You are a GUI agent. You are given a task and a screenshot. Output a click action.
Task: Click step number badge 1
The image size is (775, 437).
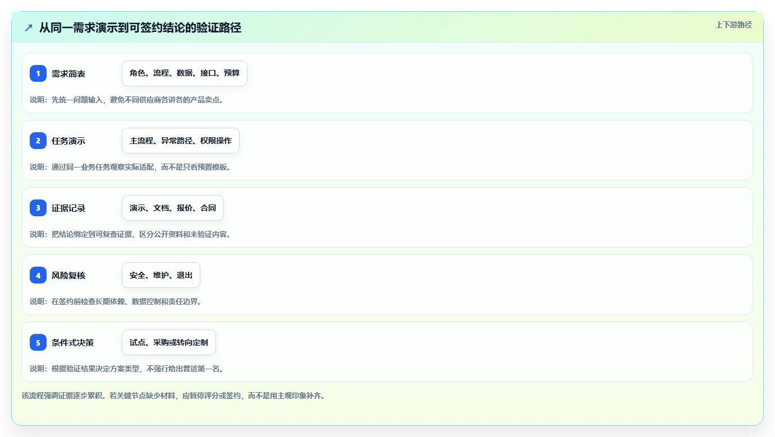pyautogui.click(x=38, y=73)
